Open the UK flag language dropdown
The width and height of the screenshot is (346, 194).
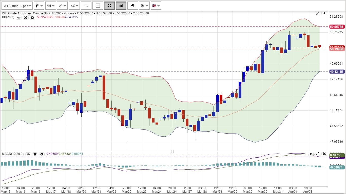tap(156, 6)
